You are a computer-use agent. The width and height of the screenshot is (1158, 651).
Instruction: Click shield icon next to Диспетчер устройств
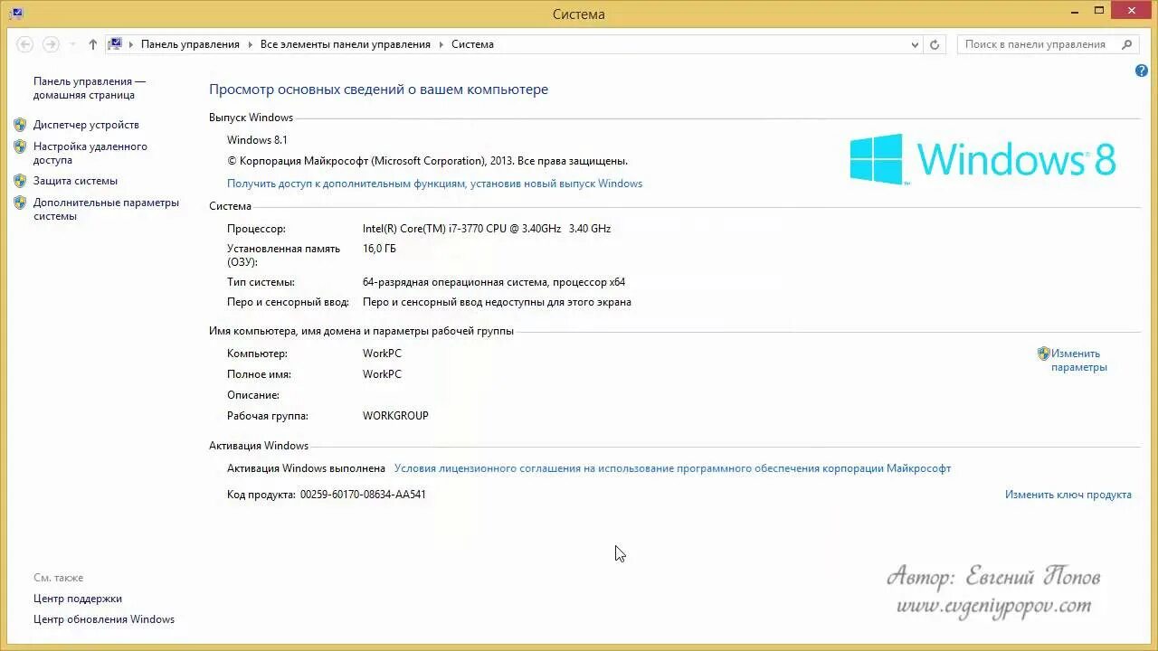tap(20, 125)
